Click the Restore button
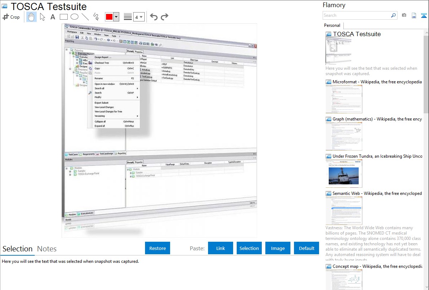The height and width of the screenshot is (290, 429). click(x=158, y=248)
